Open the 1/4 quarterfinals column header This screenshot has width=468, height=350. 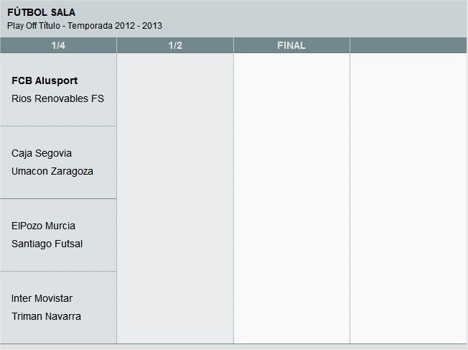58,45
